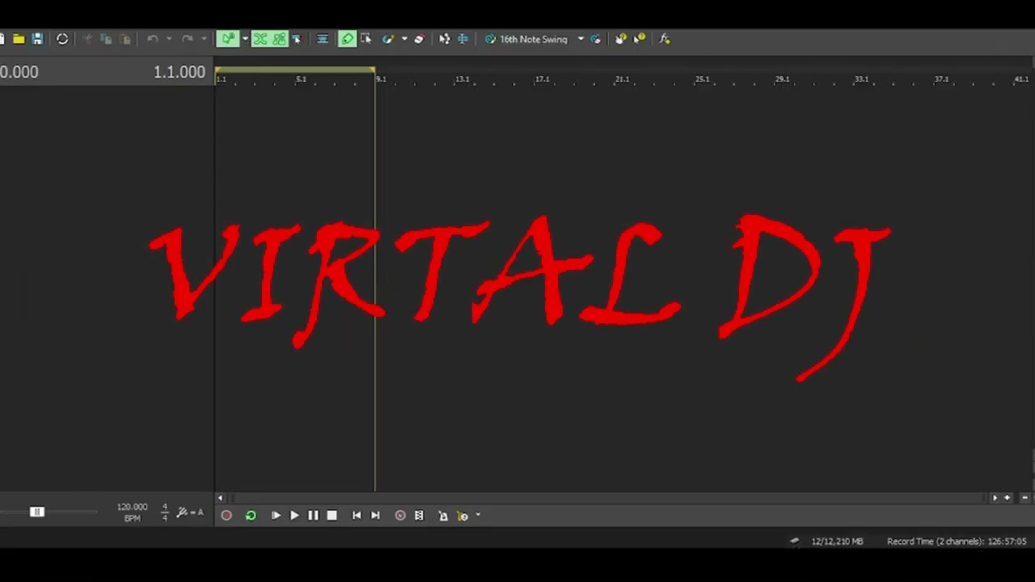Open the Paint tool options dropdown arrow
Screen dimensions: 1035x582
coord(404,39)
